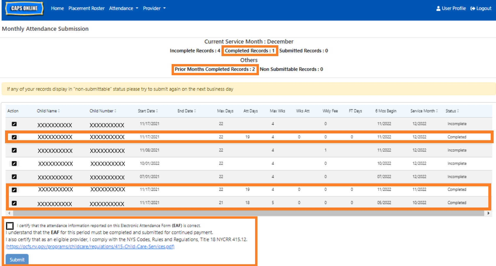Check the EAF certification checkbox
496x266 pixels.
(10, 226)
